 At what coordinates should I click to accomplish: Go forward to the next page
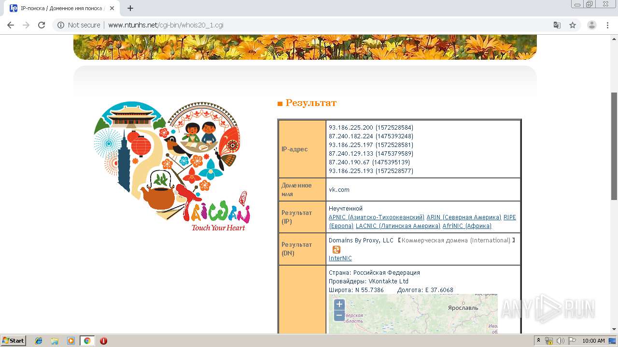pyautogui.click(x=26, y=25)
